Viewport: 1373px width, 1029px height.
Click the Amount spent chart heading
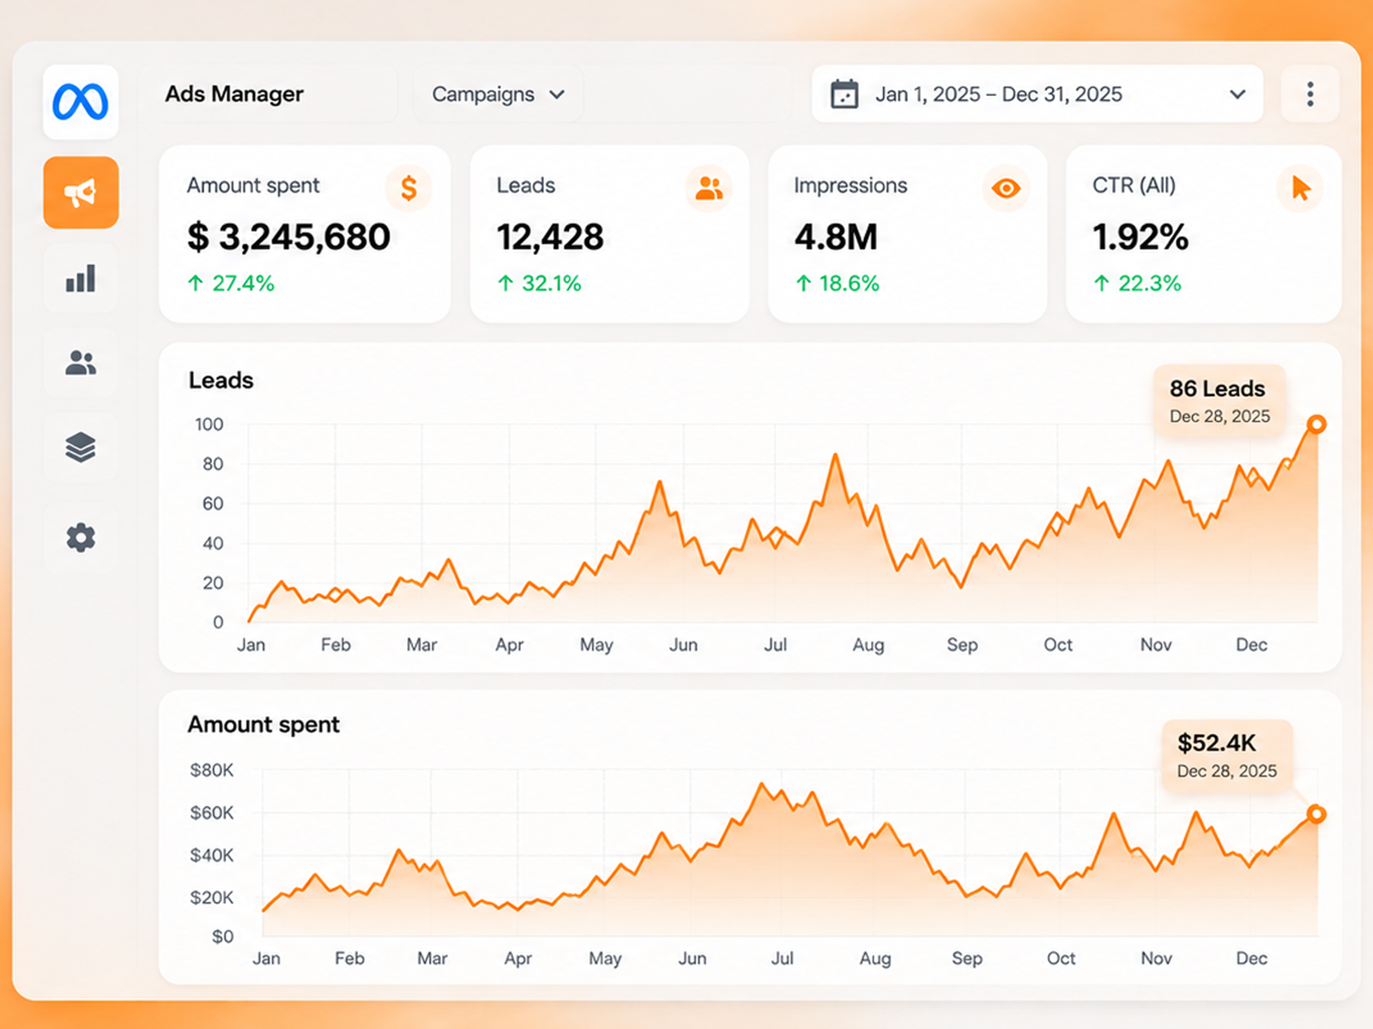click(x=263, y=725)
